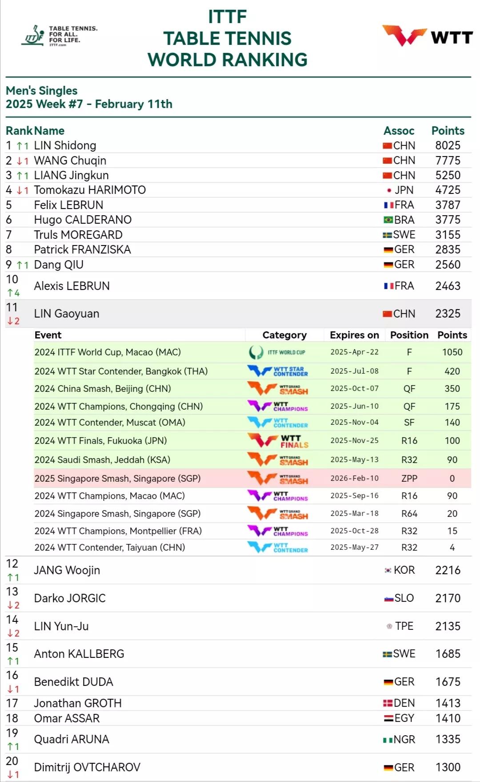Click the ITTF World Cup category logo
The image size is (480, 782).
point(277,352)
